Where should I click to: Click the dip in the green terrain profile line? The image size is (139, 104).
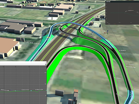click(37, 92)
